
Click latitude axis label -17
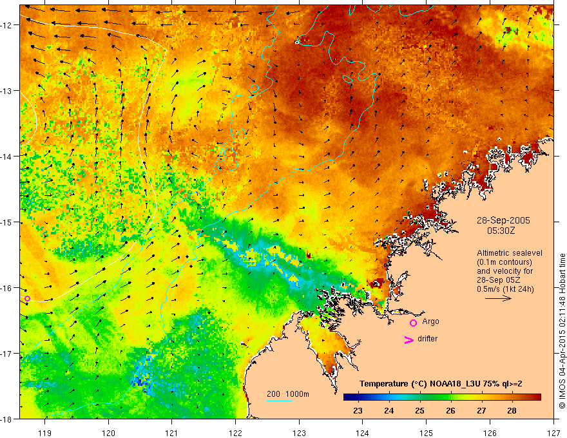[7, 353]
